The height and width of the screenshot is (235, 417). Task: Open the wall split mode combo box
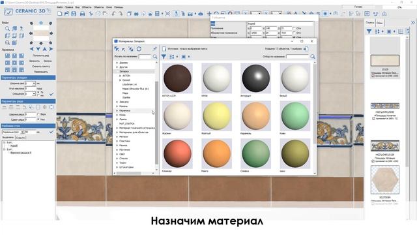(x=13, y=132)
